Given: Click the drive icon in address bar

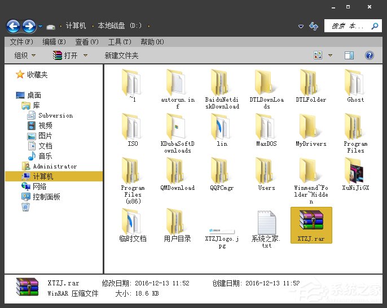Looking at the screenshot, I should (x=51, y=27).
